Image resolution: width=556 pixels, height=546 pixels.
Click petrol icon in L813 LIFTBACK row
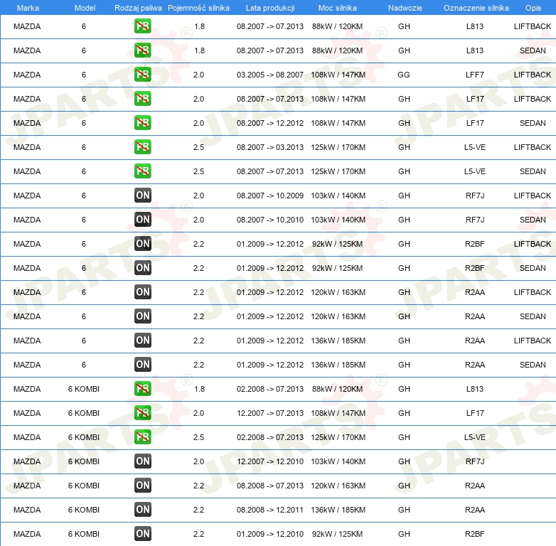click(x=142, y=26)
